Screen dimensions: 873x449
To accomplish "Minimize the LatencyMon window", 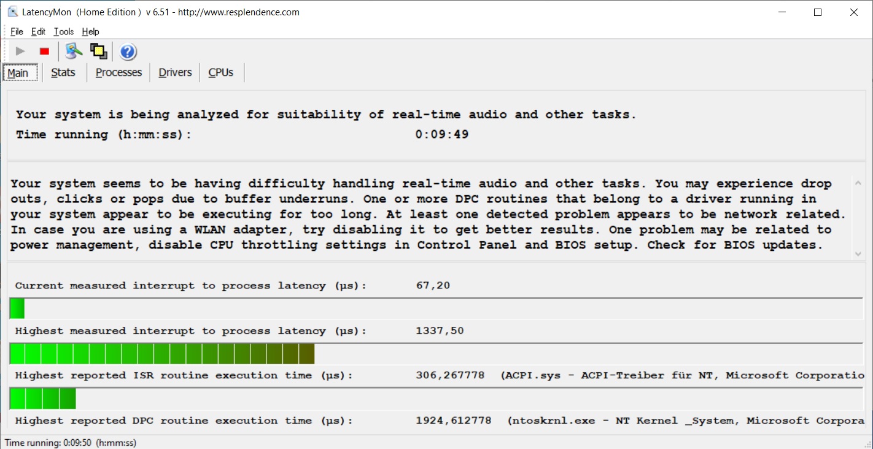I will (782, 12).
